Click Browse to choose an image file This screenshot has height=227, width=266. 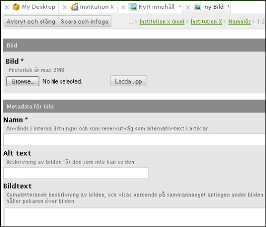coord(23,81)
